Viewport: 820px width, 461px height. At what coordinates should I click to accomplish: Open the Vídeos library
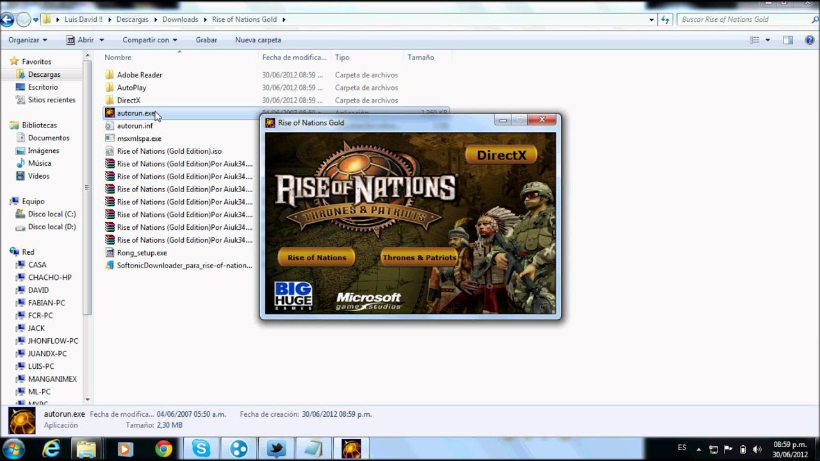point(38,176)
